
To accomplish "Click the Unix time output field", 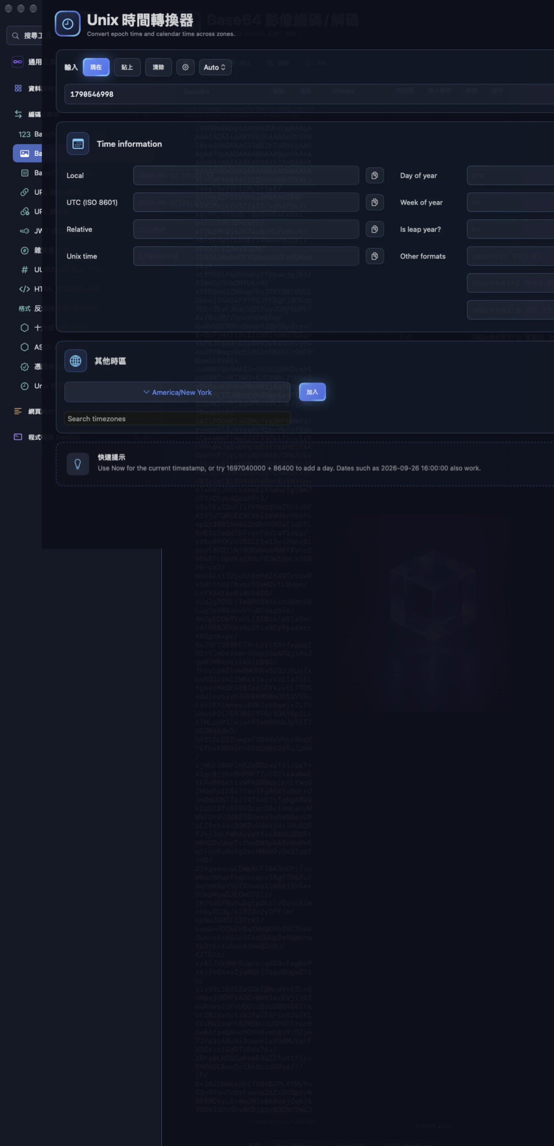I will click(246, 256).
